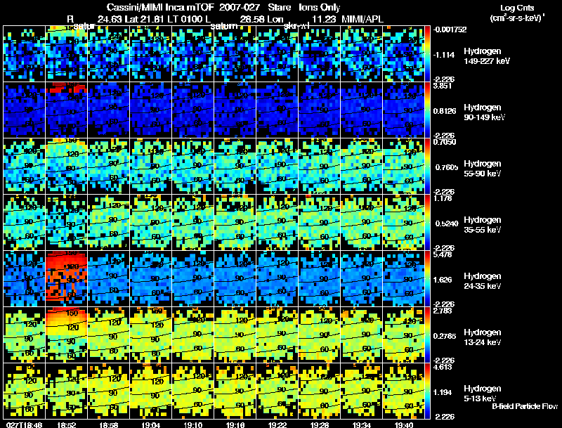Click the color bar beside Hydrogen 35-55 keV

pyautogui.click(x=427, y=222)
